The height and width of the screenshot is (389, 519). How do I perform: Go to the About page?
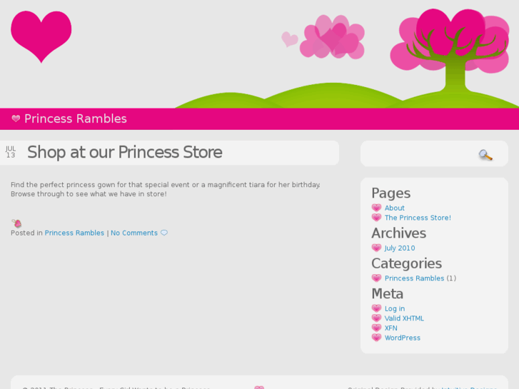pos(395,208)
